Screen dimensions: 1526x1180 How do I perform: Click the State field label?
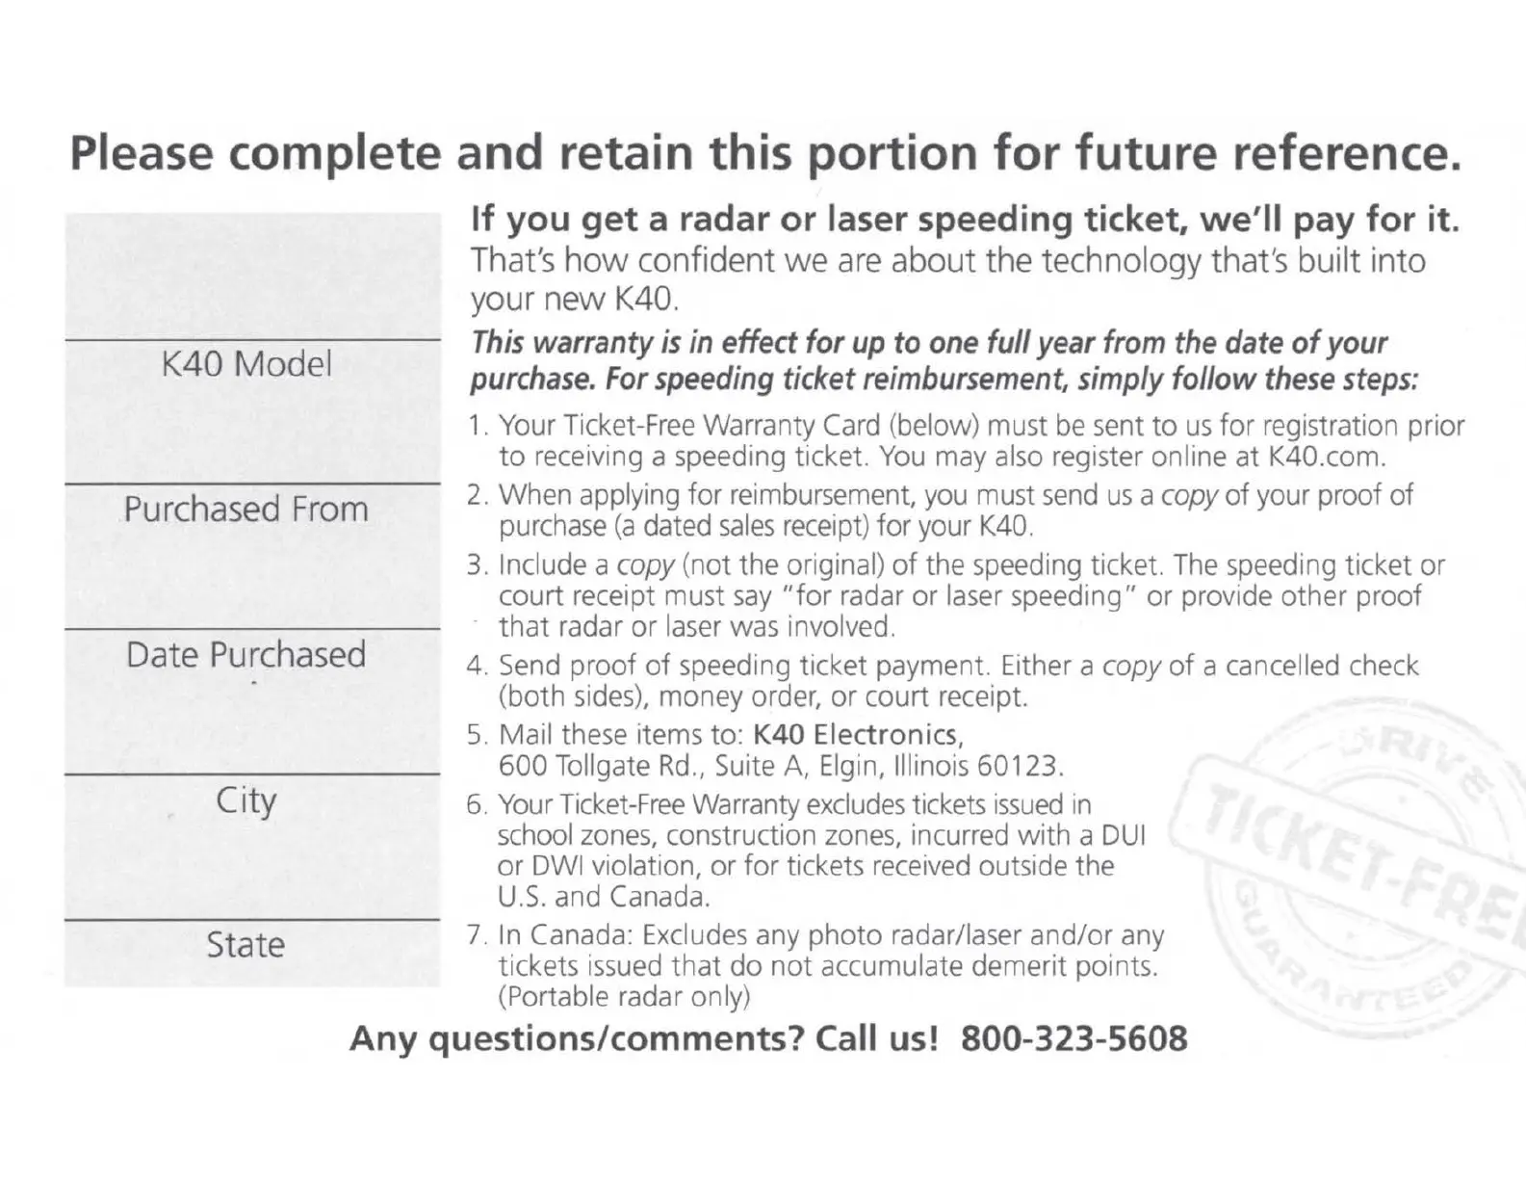coord(246,945)
